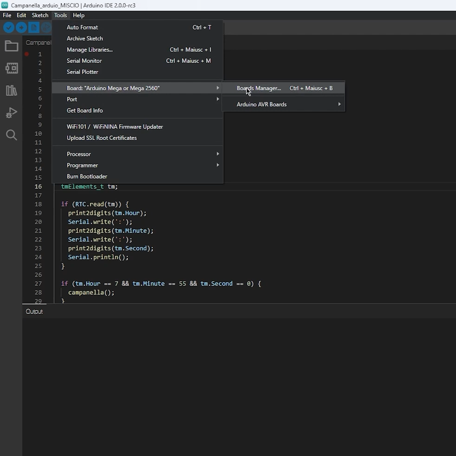Open the Sketchbook folder sidebar icon
Viewport: 456px width, 456px height.
[11, 46]
